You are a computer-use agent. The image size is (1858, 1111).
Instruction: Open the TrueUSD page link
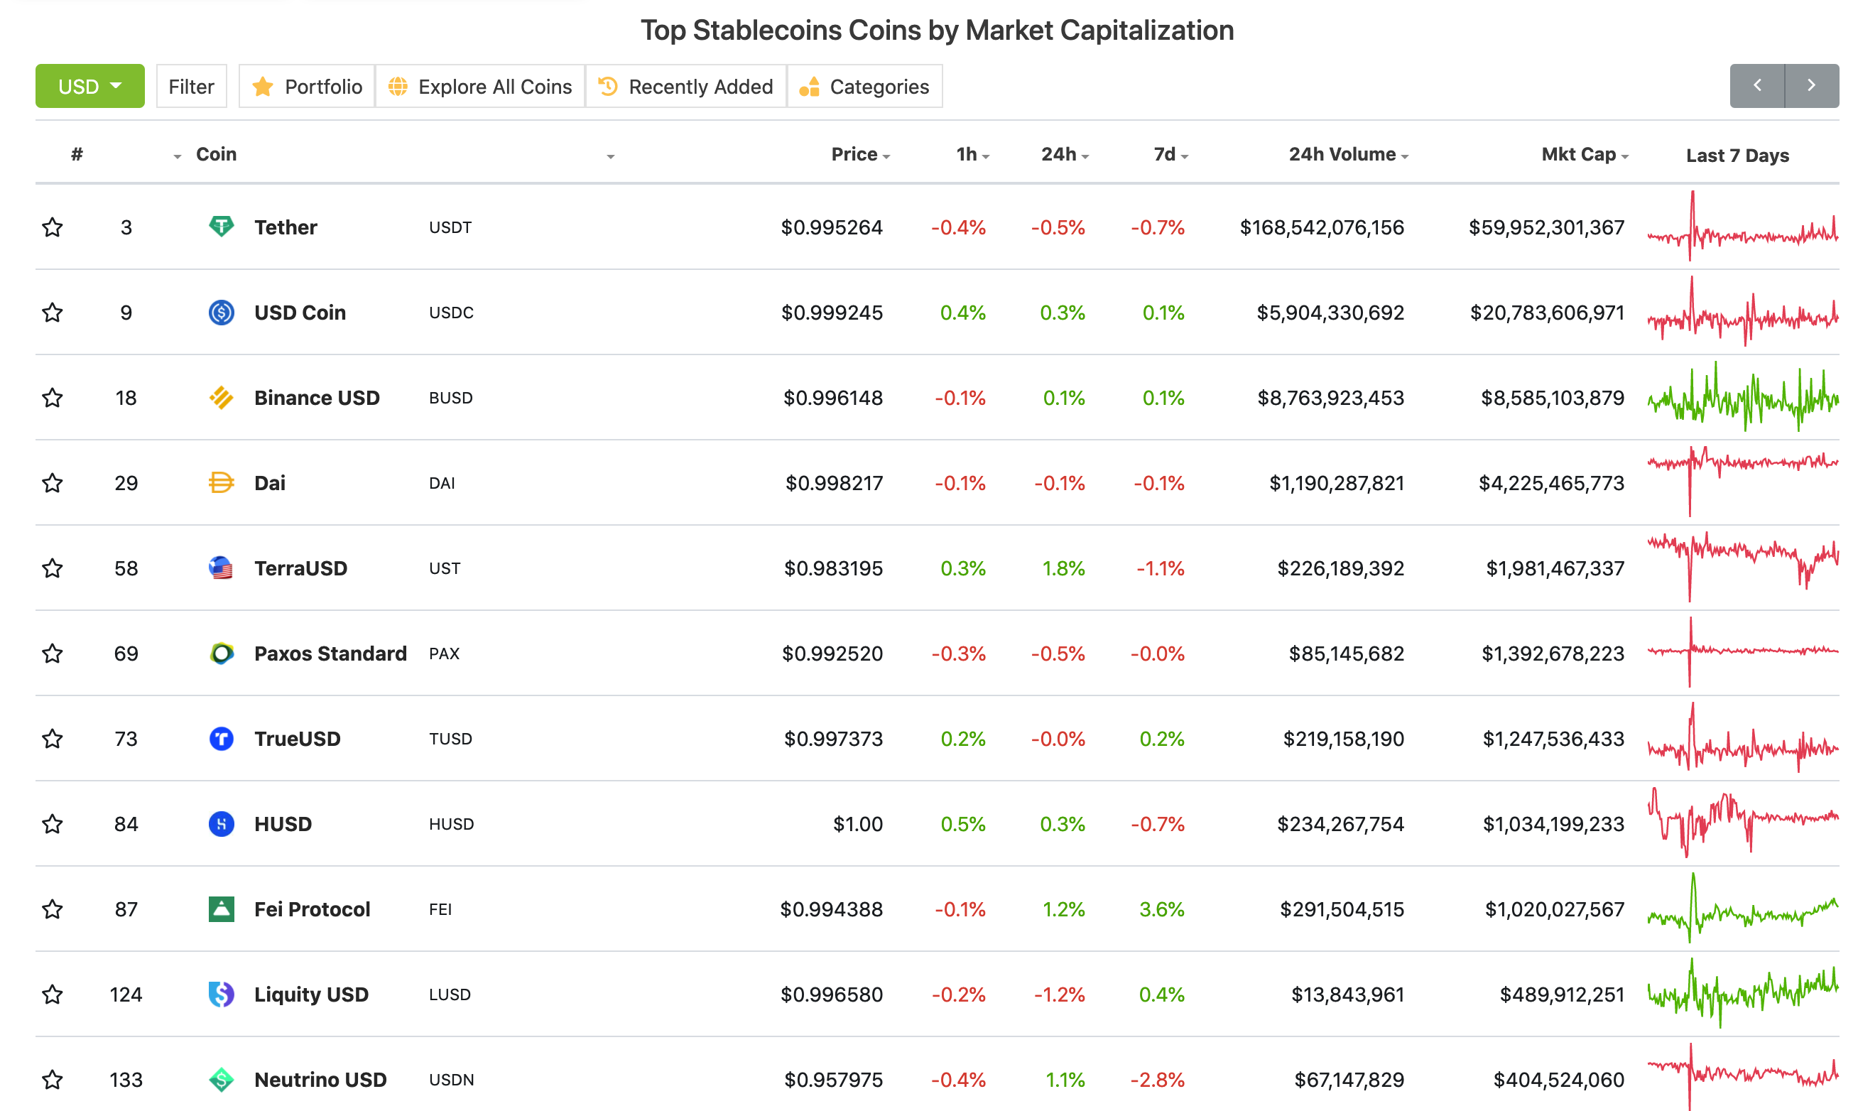point(297,739)
